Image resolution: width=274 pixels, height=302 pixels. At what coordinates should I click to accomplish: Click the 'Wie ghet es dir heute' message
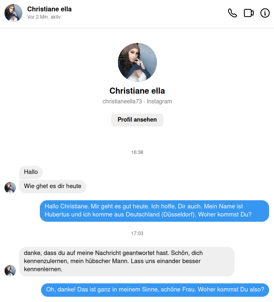52,186
